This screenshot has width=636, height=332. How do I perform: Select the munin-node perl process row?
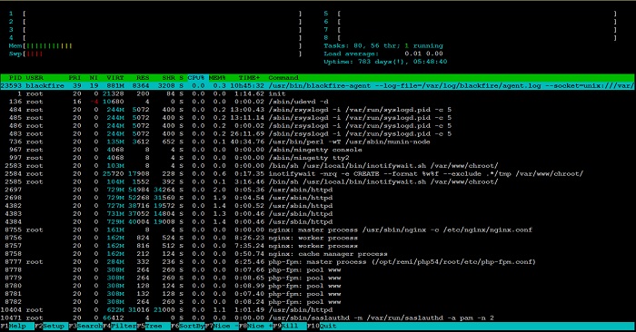click(x=318, y=142)
